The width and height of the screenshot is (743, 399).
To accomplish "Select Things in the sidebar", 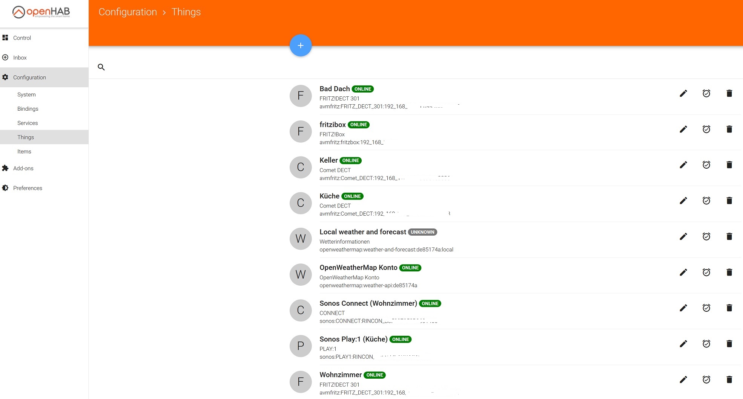I will (44, 137).
